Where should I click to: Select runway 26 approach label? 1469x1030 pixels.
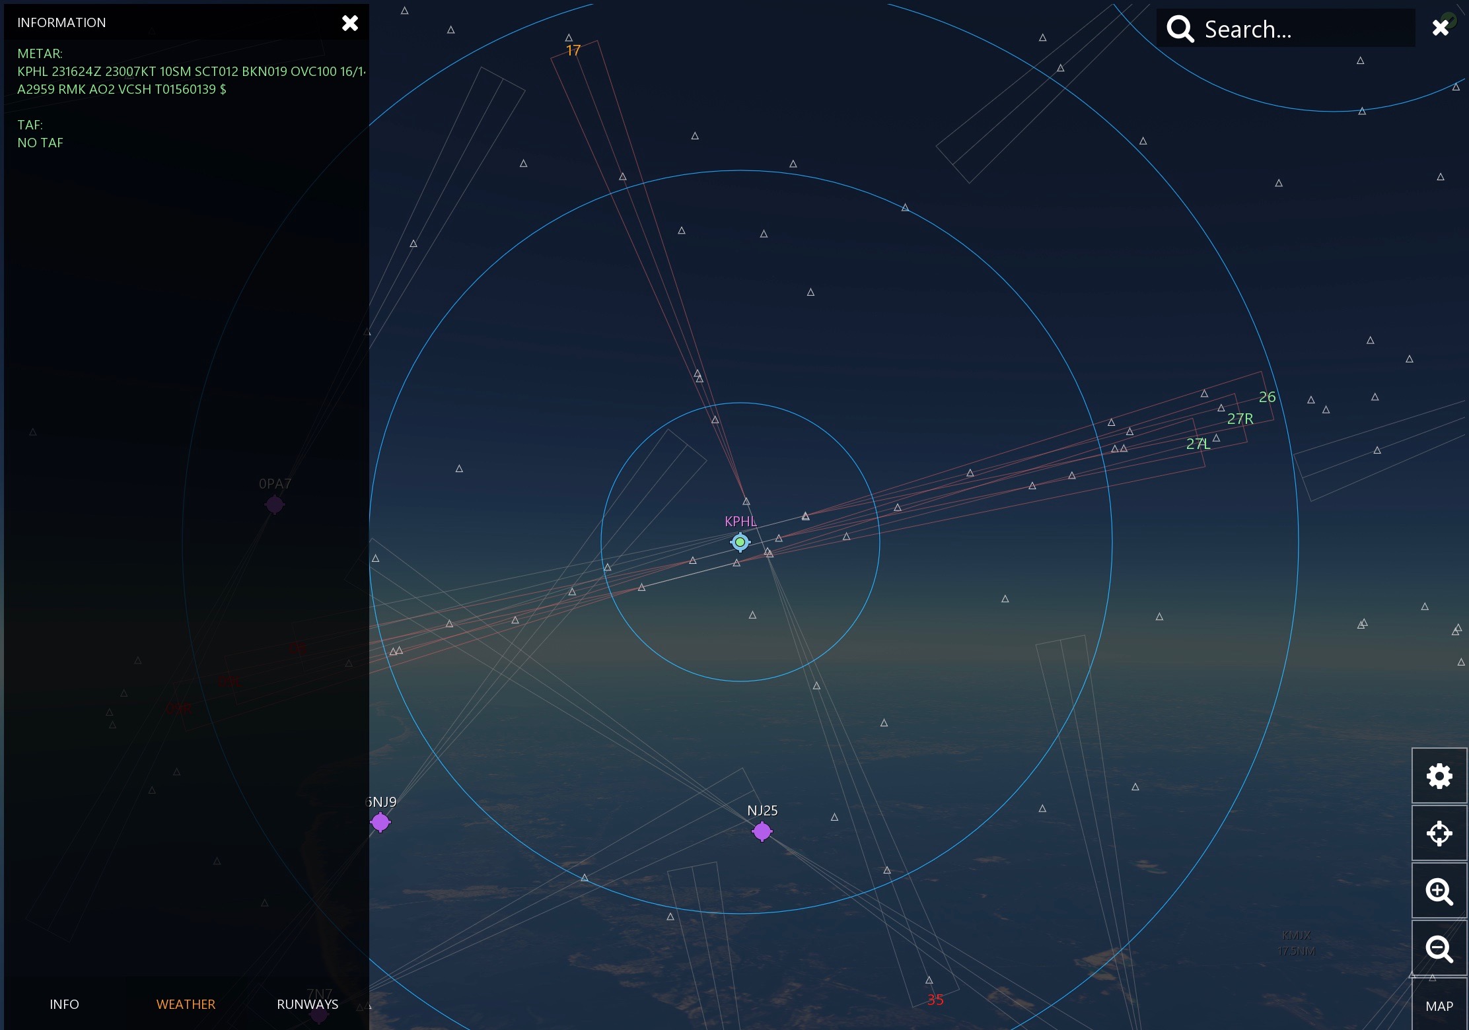coord(1267,397)
